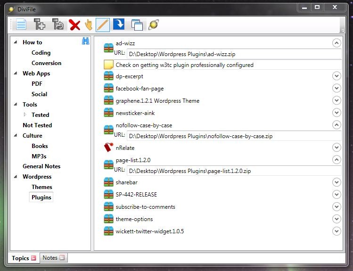Expand the facebook-fan-page item details

337,88
